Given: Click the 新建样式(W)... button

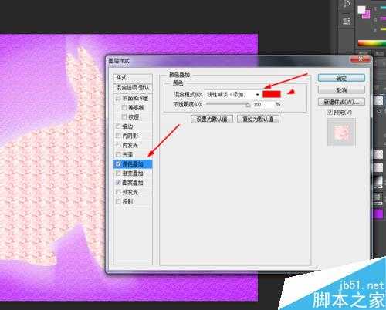Looking at the screenshot, I should coord(341,102).
